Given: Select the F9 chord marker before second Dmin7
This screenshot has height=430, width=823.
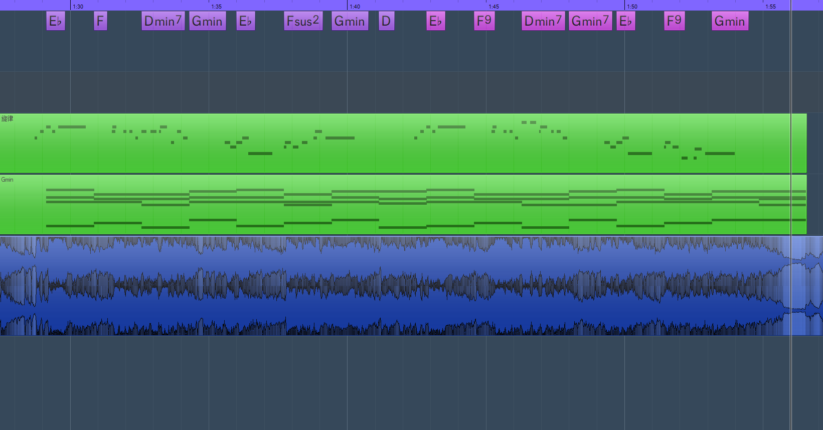Looking at the screenshot, I should pyautogui.click(x=484, y=21).
